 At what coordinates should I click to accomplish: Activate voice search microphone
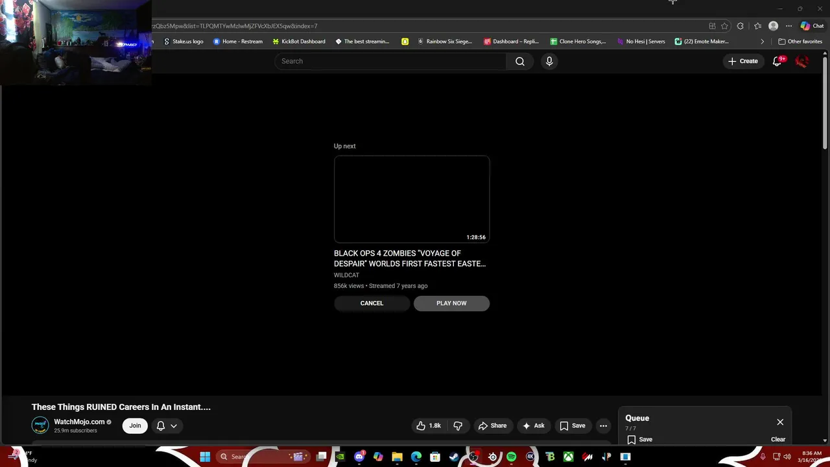point(549,61)
